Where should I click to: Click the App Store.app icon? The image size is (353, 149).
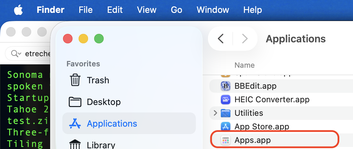(x=226, y=127)
